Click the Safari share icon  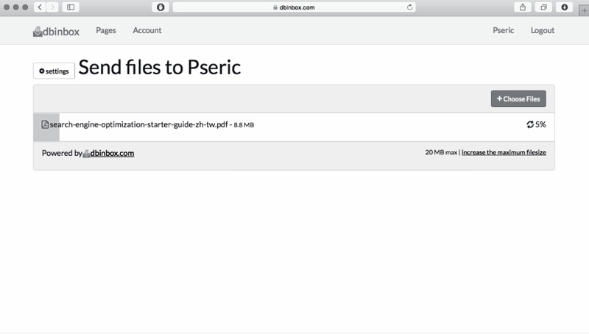click(x=522, y=7)
